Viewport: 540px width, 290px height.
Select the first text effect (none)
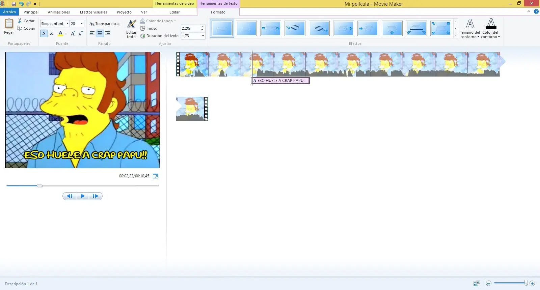tap(222, 28)
